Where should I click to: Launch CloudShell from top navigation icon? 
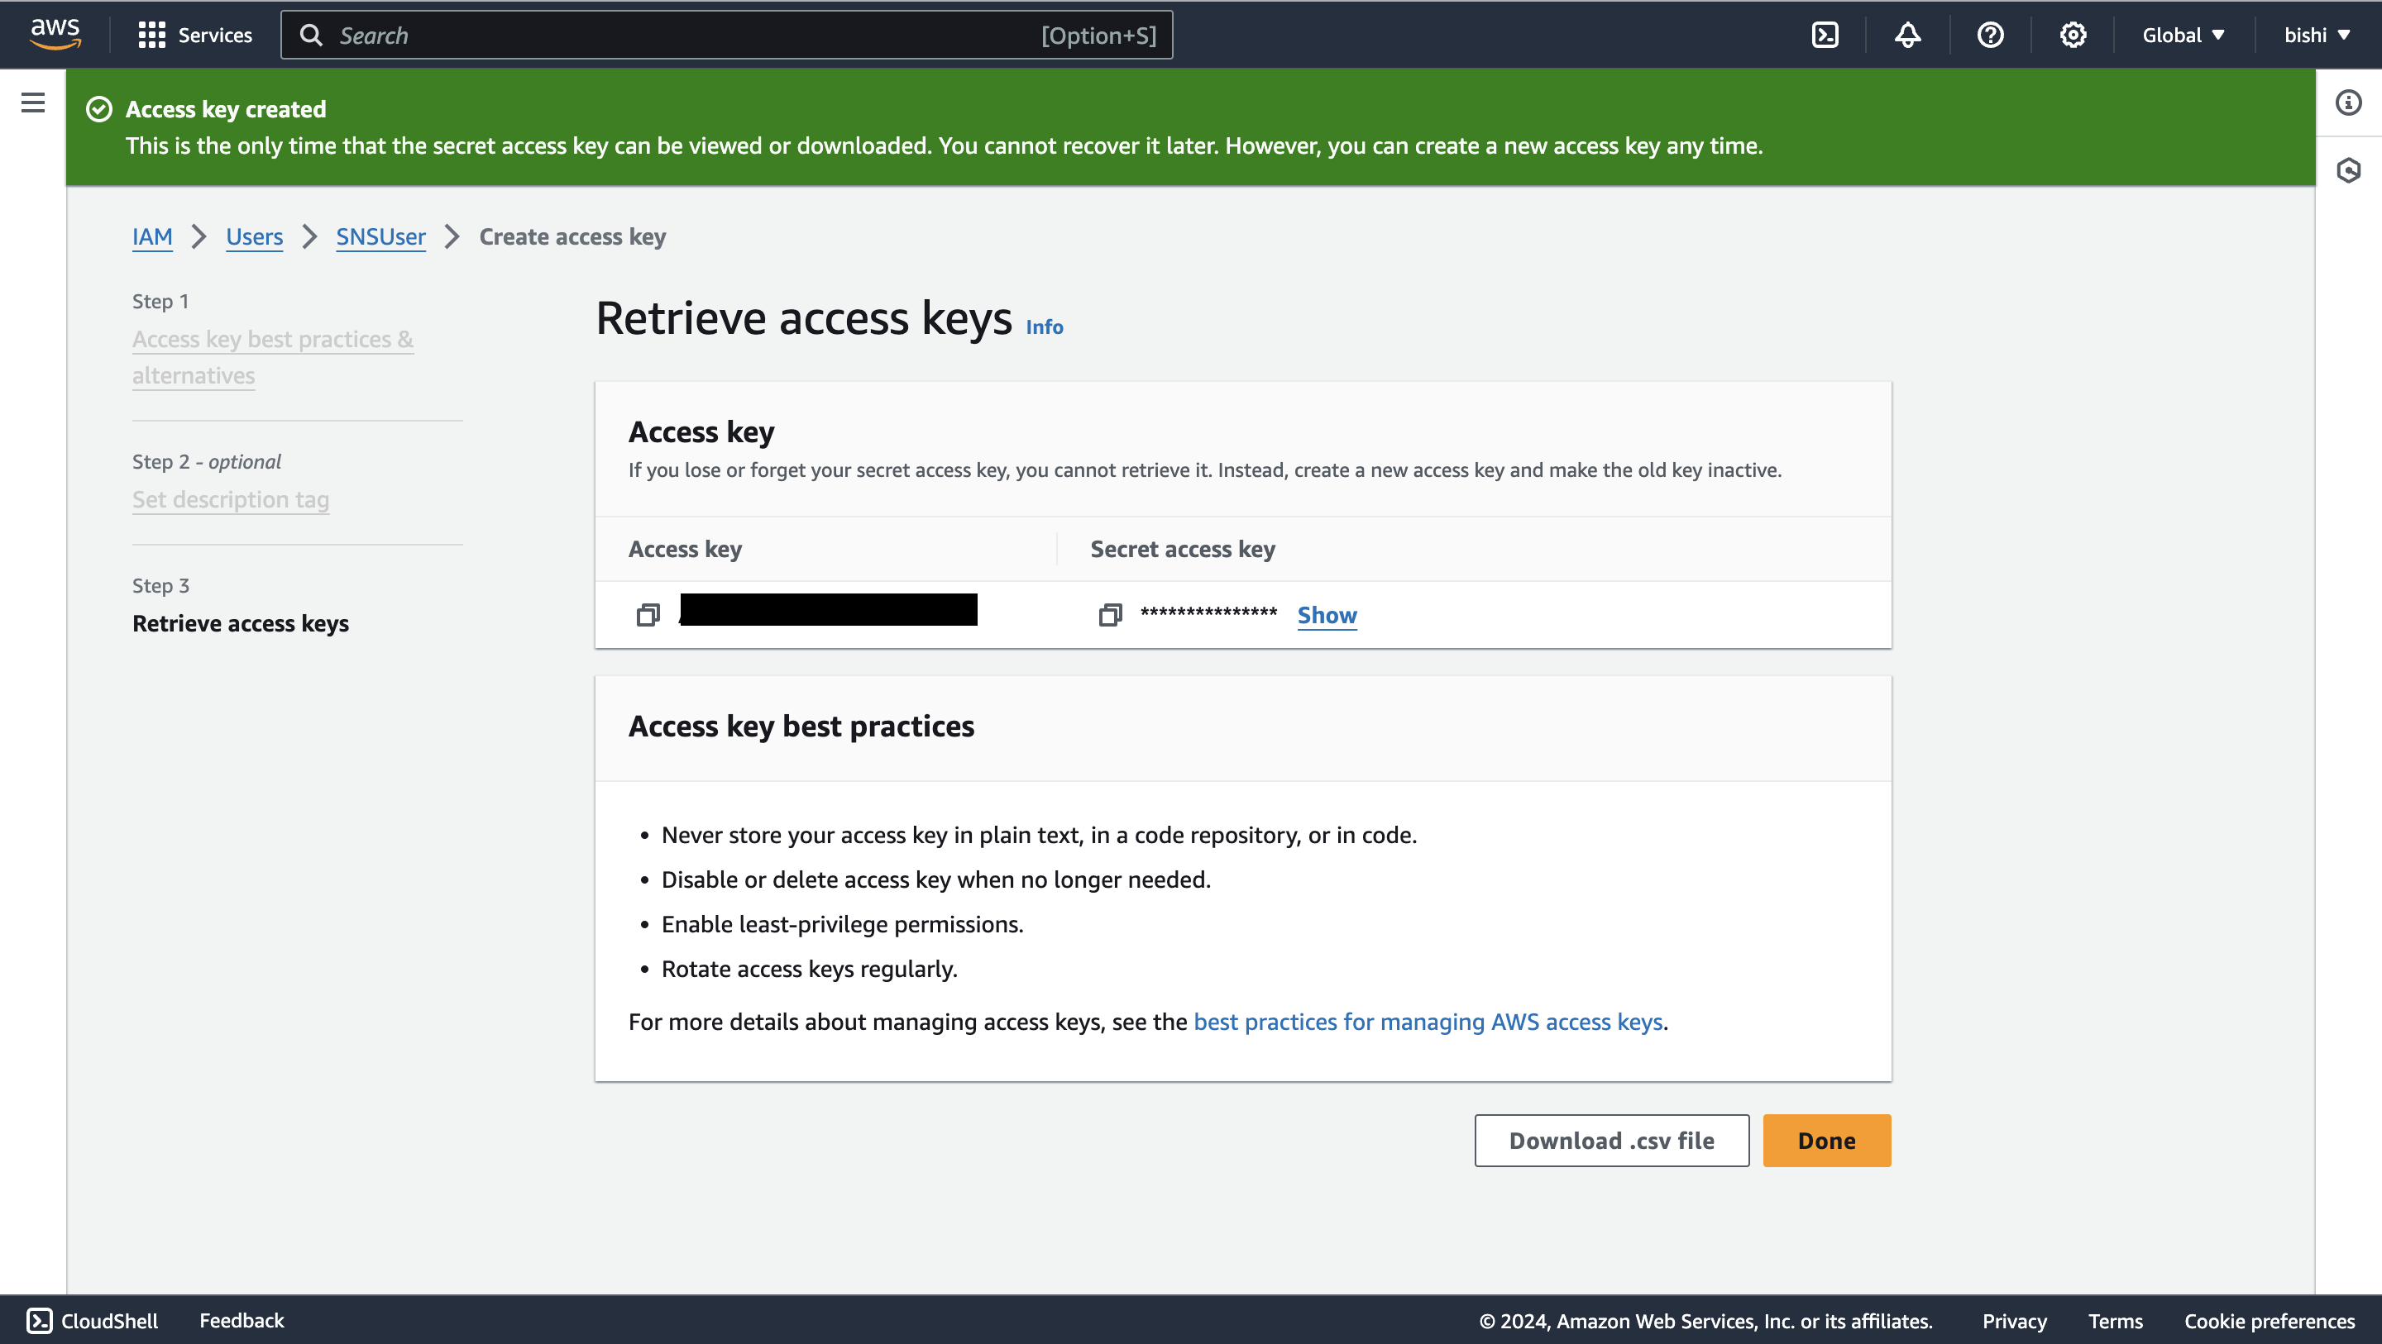(x=1825, y=35)
